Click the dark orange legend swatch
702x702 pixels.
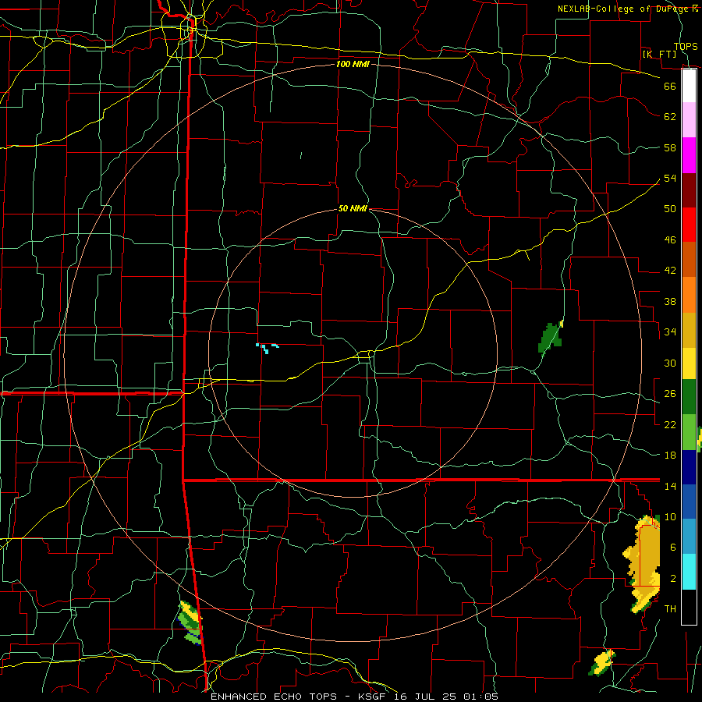pyautogui.click(x=689, y=260)
